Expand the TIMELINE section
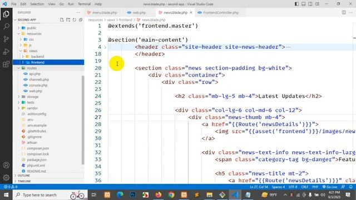This screenshot has width=356, height=200. click(x=48, y=181)
